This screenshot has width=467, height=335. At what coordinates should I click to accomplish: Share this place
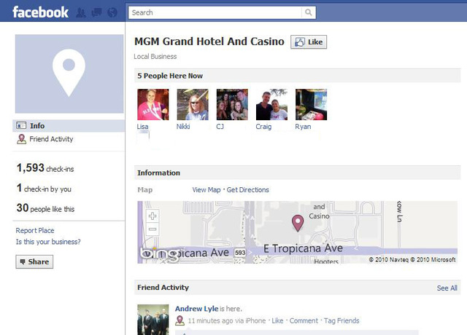point(34,261)
